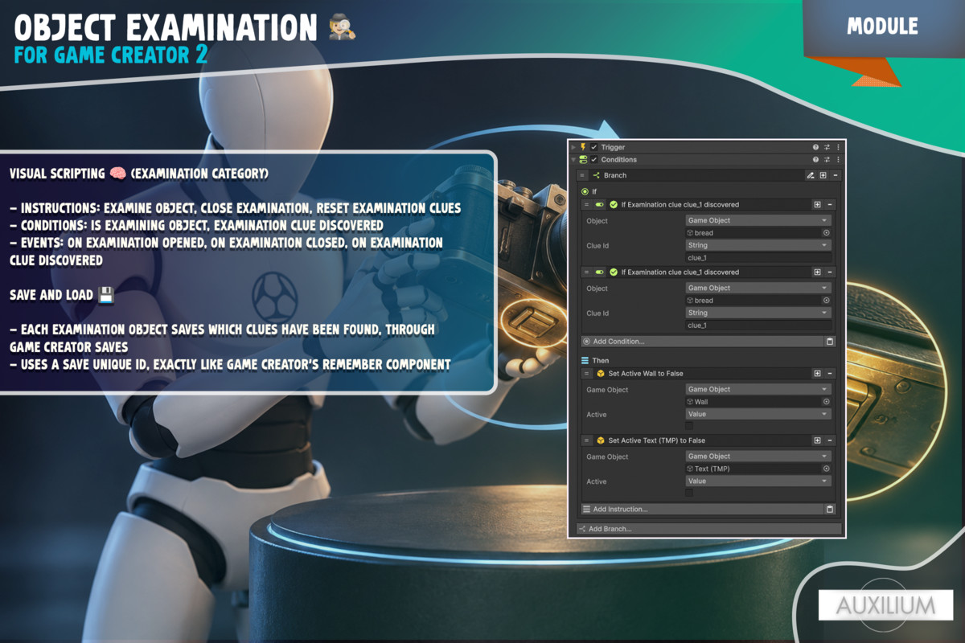This screenshot has width=965, height=643.
Task: Open Value dropdown under Text (TMP)
Action: tap(758, 481)
